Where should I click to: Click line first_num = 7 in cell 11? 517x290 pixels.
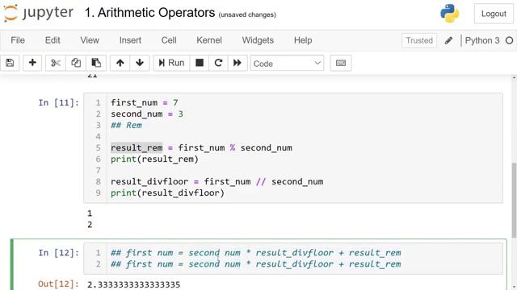coord(144,102)
